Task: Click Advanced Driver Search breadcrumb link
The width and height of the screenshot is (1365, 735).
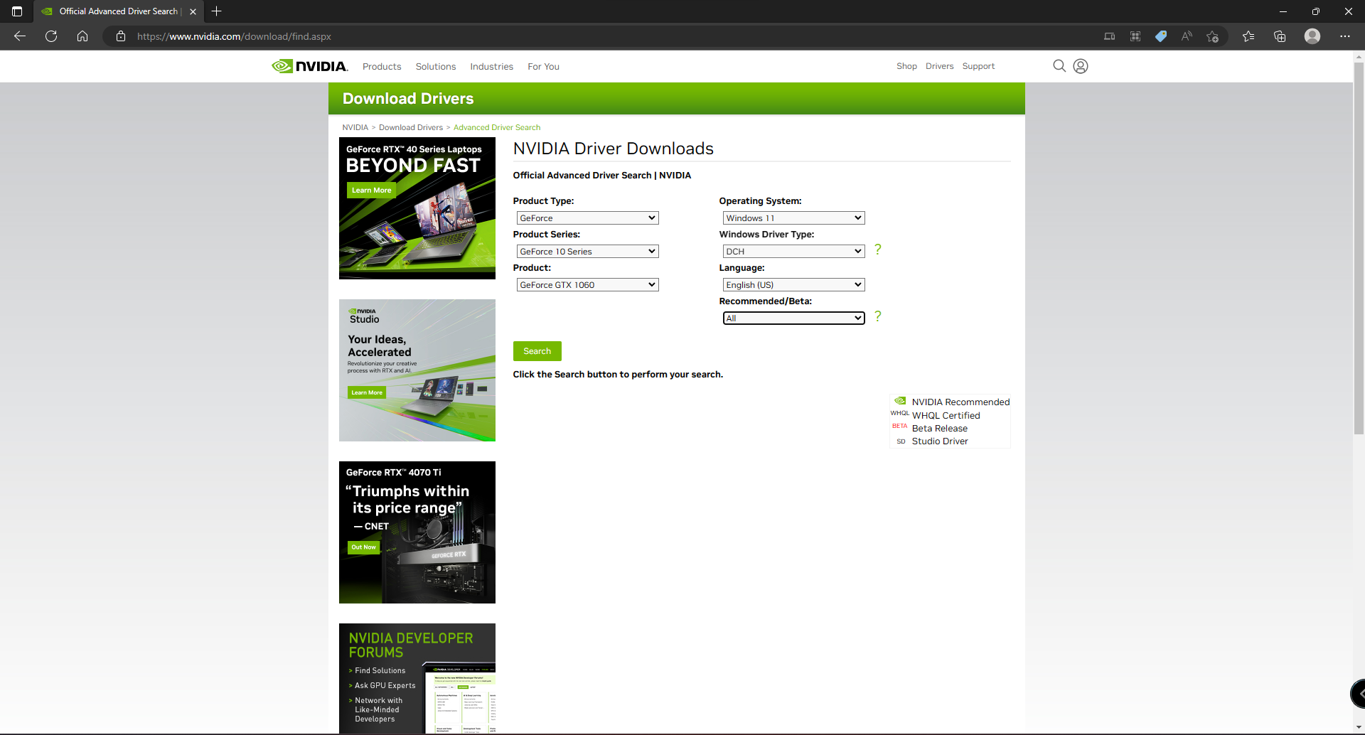Action: pos(497,128)
